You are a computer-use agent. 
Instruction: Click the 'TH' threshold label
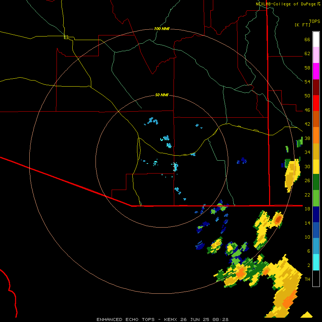307,279
